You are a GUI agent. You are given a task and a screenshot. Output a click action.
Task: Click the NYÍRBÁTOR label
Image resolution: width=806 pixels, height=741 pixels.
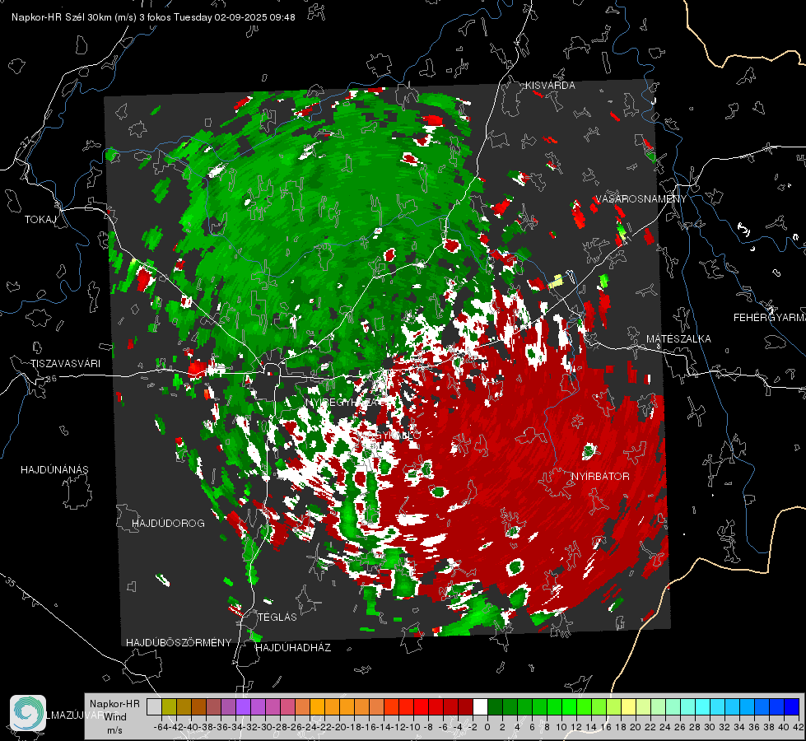tap(600, 477)
